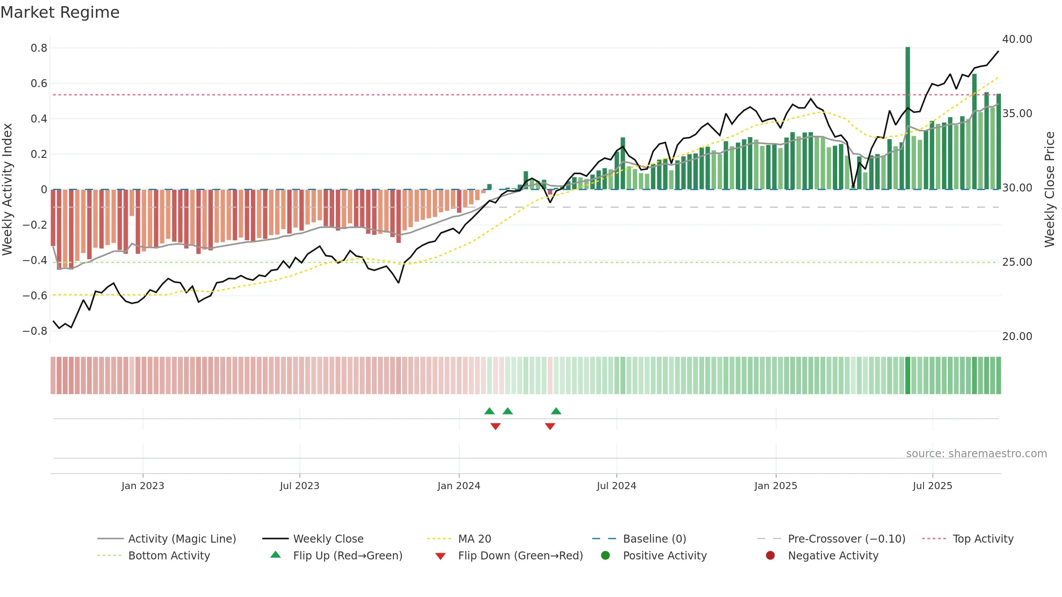Screen dimensions: 1062x597
Task: Click the 20.00 price axis label
Action: coord(1017,337)
